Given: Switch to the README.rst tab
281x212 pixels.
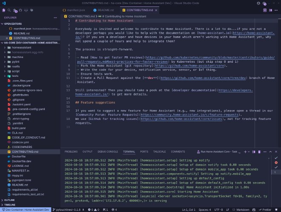Looking at the screenshot, I should click(104, 10).
